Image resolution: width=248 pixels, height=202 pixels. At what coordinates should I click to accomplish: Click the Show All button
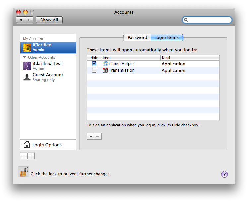click(x=49, y=20)
